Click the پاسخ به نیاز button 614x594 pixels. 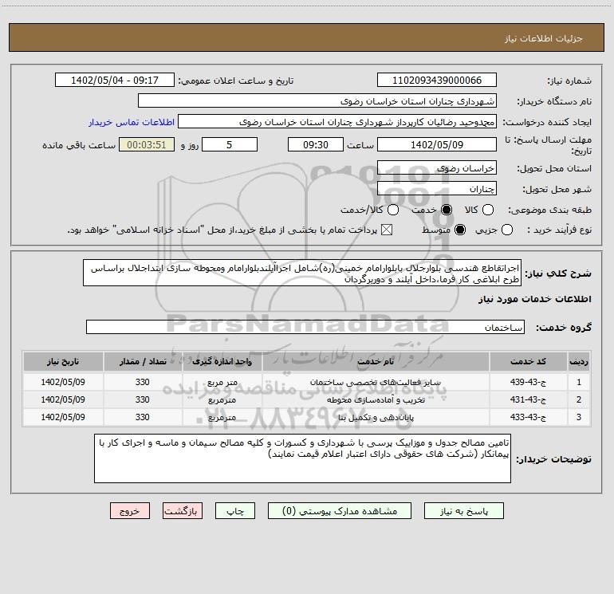coord(463,511)
